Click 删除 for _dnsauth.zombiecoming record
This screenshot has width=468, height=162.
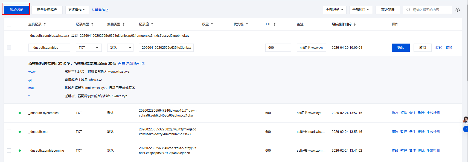pyautogui.click(x=421, y=151)
